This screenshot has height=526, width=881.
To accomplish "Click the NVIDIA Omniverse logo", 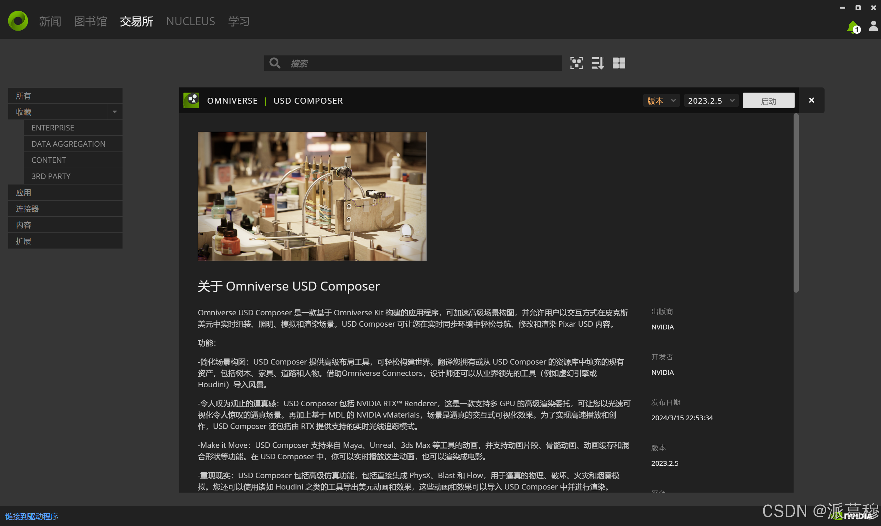I will [x=18, y=21].
